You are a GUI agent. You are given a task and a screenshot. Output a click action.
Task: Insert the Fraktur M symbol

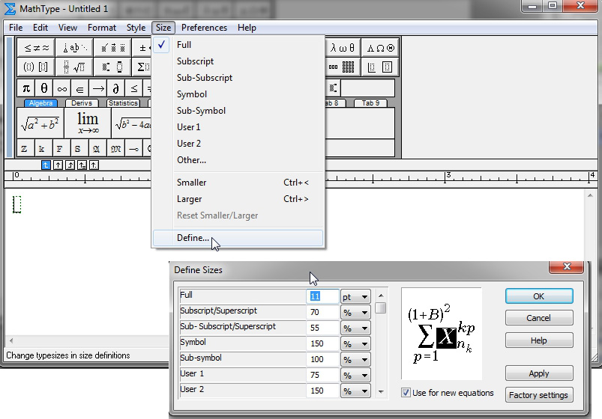click(115, 149)
